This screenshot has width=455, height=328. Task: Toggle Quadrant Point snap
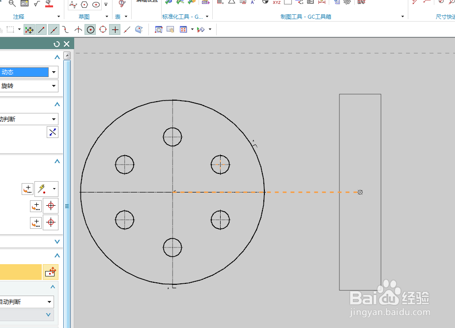click(x=103, y=29)
